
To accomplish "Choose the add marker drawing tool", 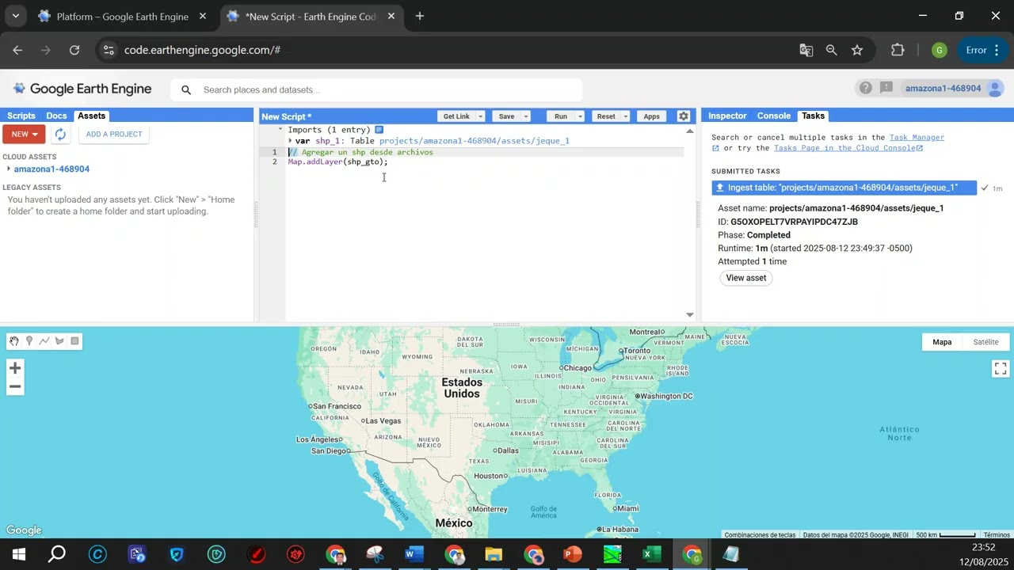I will pos(29,341).
